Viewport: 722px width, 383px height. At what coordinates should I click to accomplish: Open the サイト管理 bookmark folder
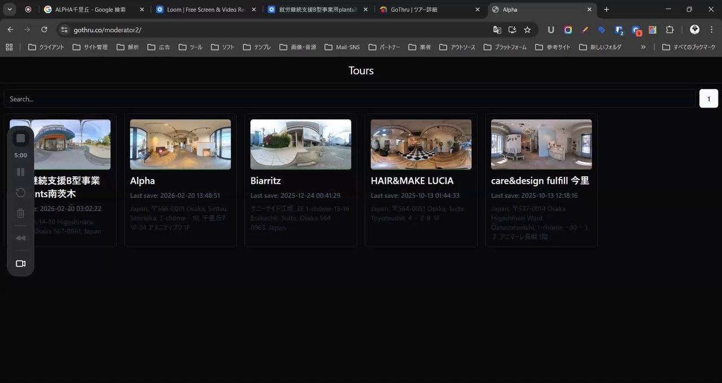point(90,47)
